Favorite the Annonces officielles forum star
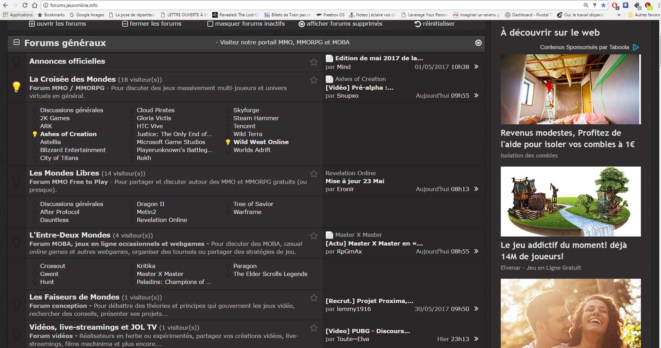 [314, 62]
